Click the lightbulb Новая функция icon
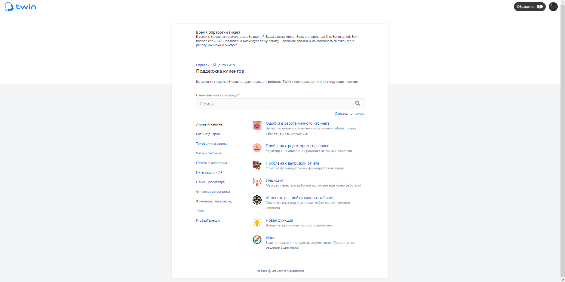Screen dimensions: 565x282 point(257,222)
